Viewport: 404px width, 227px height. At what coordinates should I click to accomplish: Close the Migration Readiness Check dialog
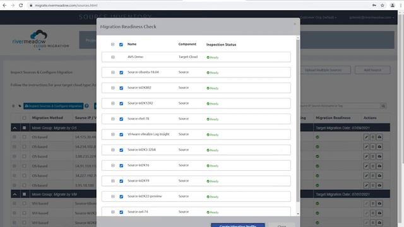295,24
